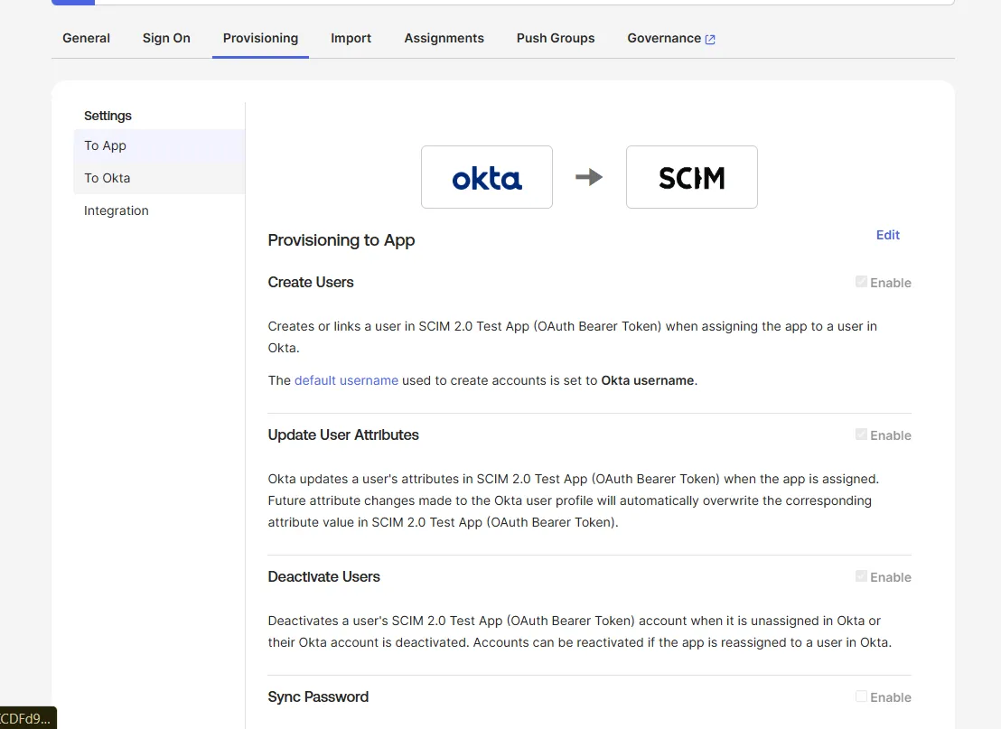This screenshot has height=729, width=1001.
Task: Toggle the Sync Password Enable checkbox
Action: click(861, 696)
